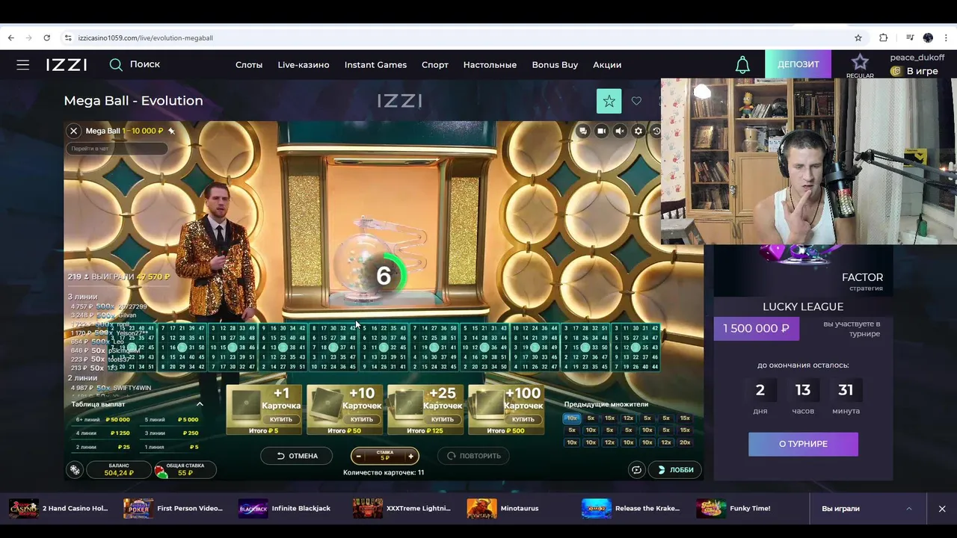Open First Person Video Poker game
Image resolution: width=957 pixels, height=538 pixels.
point(173,508)
